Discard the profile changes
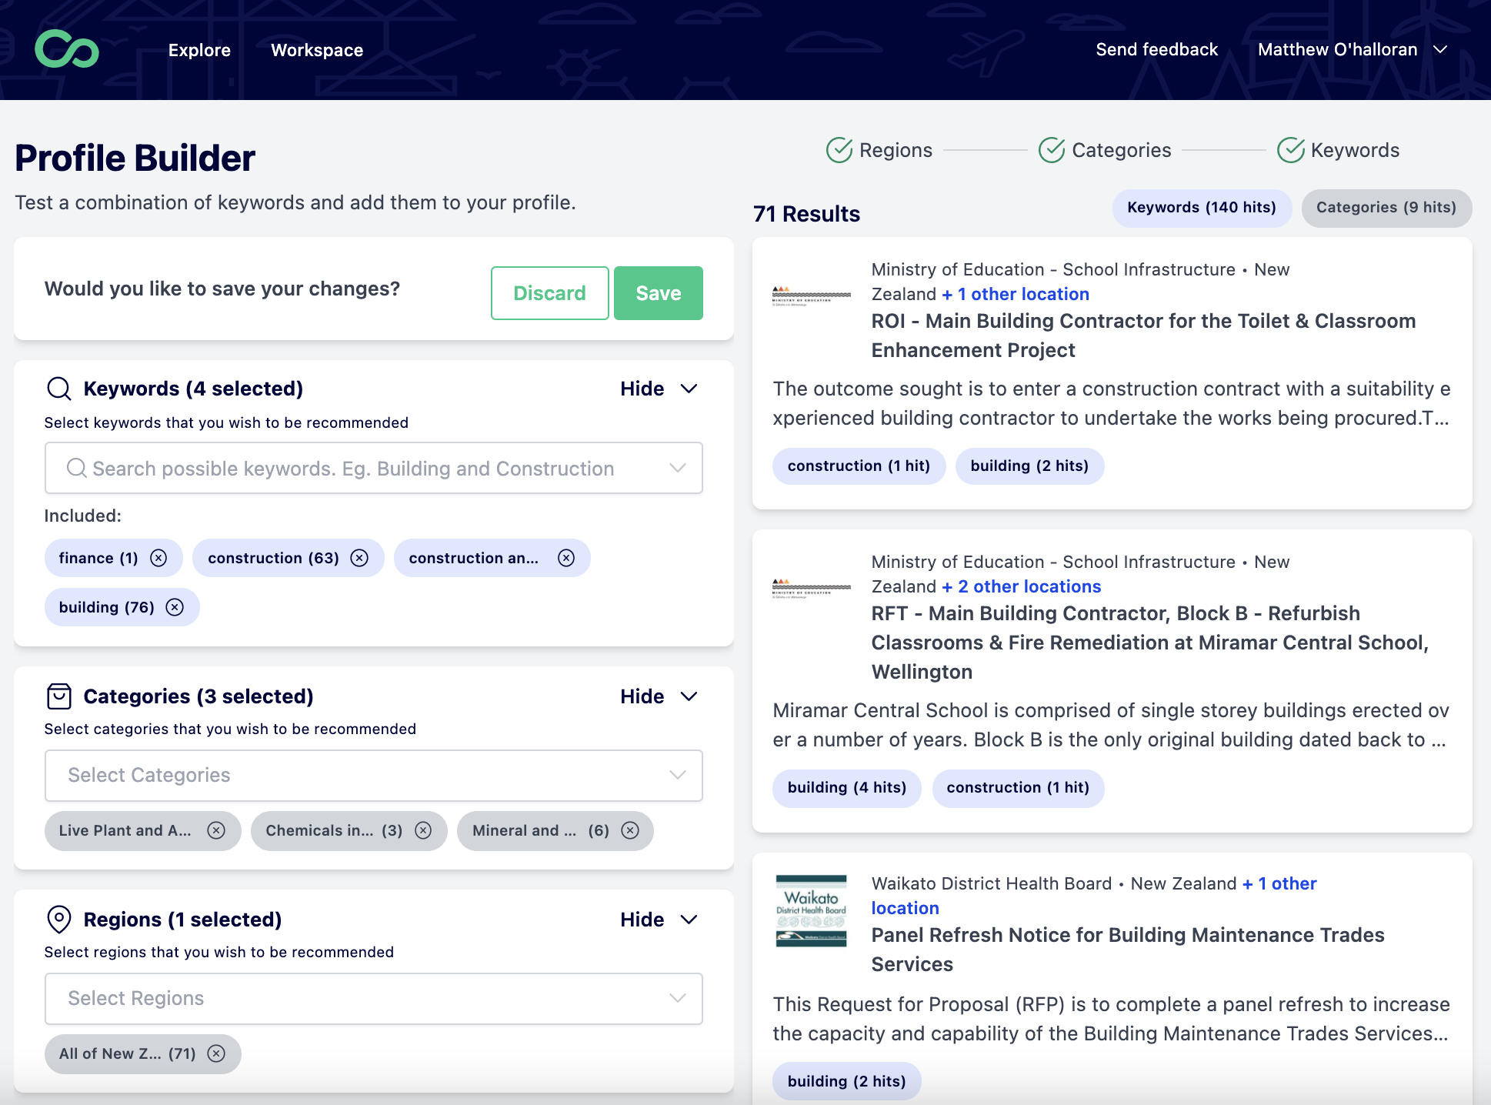This screenshot has width=1491, height=1105. [x=550, y=293]
